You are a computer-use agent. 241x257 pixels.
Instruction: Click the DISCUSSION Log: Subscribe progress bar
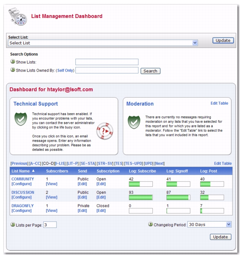(x=141, y=198)
